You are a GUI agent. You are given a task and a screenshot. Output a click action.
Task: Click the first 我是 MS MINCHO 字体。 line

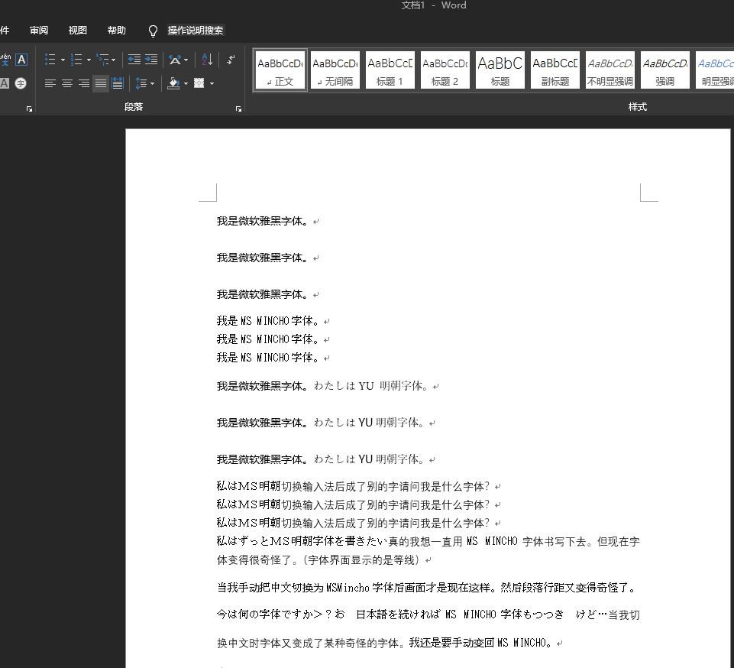[x=268, y=321]
